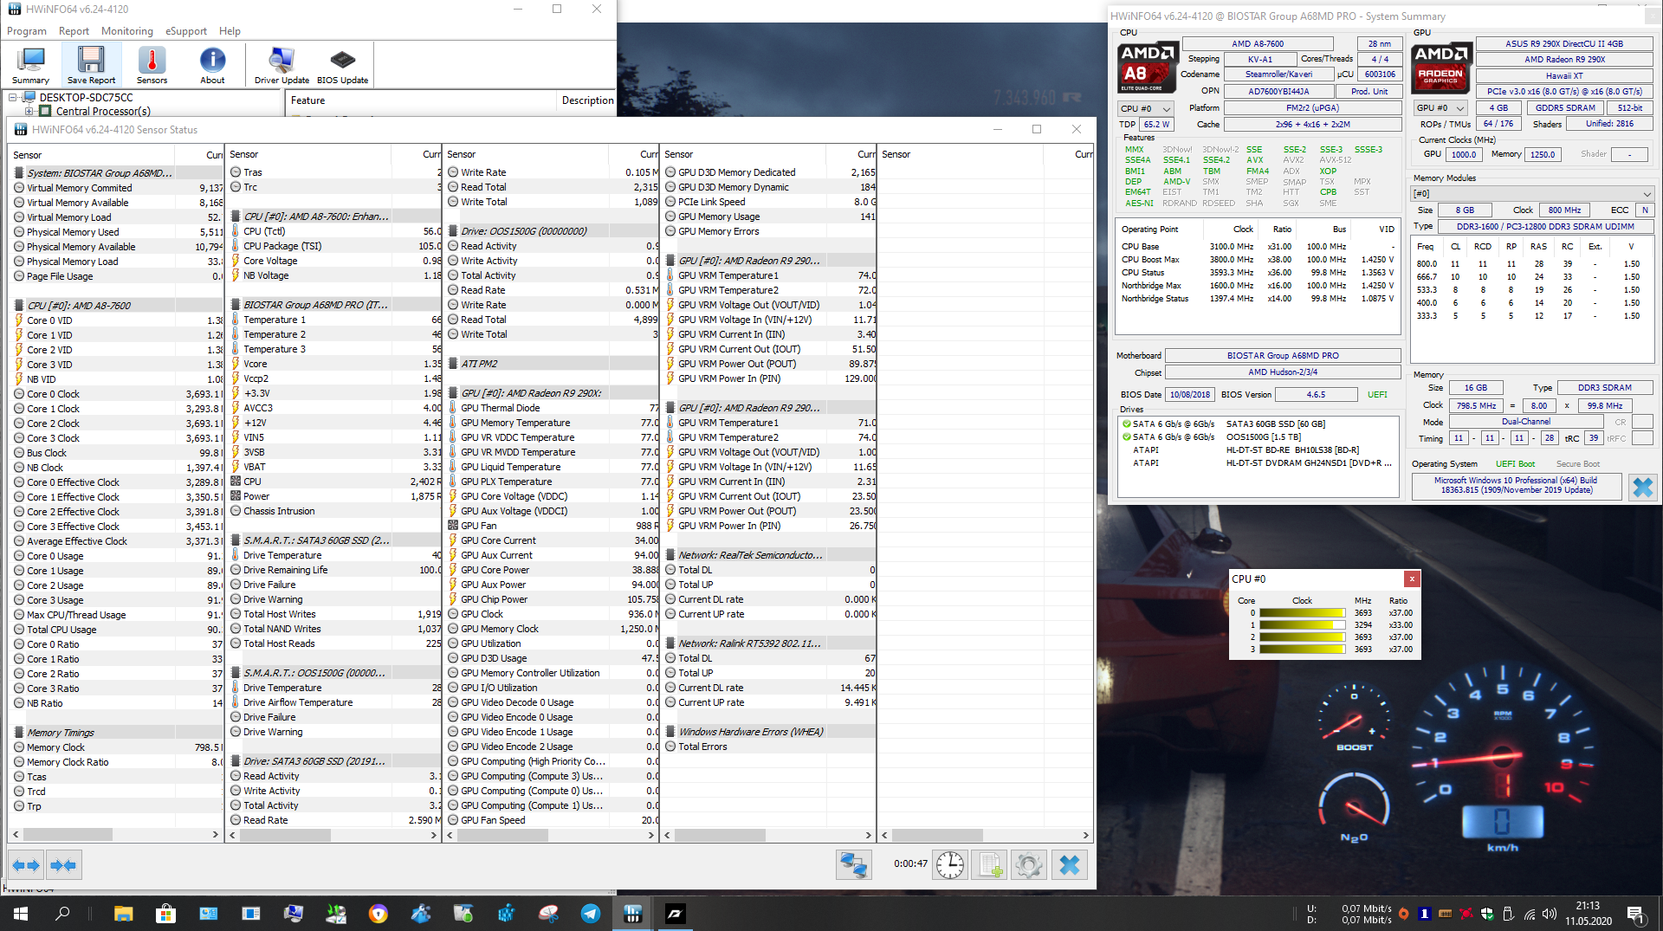Image resolution: width=1663 pixels, height=931 pixels.
Task: Select the OOS1500G [1.5 TB] drive entry
Action: (x=1258, y=437)
